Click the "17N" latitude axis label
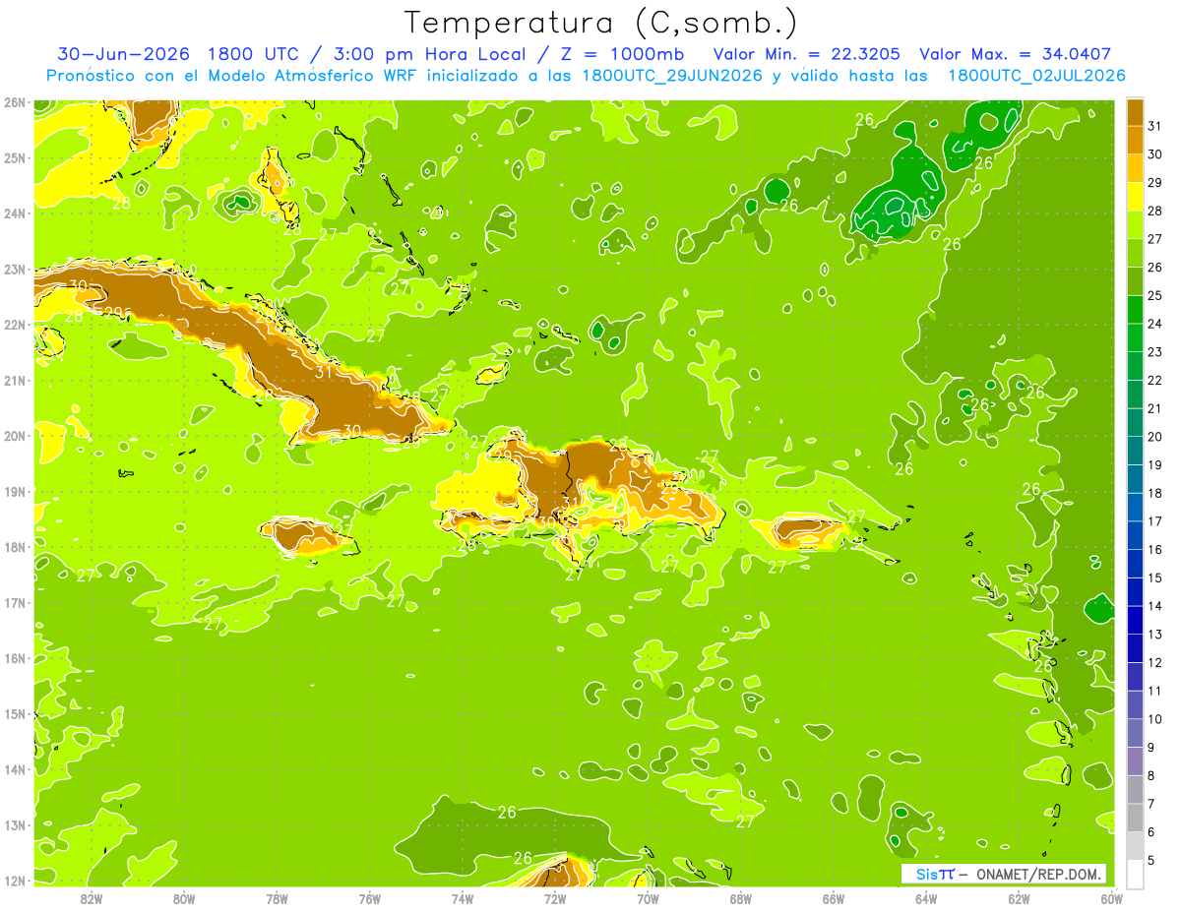The width and height of the screenshot is (1181, 912). click(15, 602)
